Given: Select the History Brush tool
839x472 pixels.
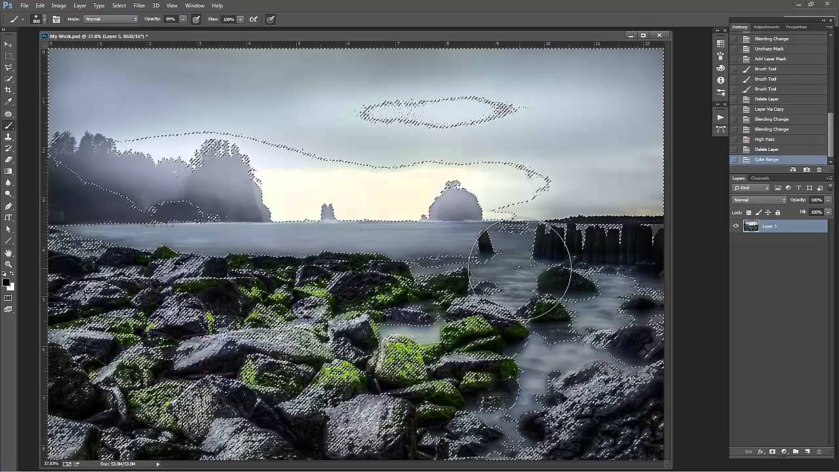Looking at the screenshot, I should click(x=9, y=148).
